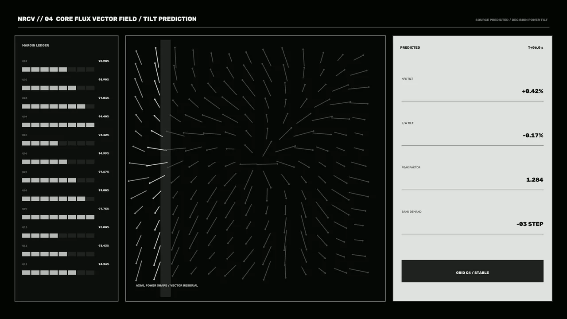Click the 95.08% value for Q10
The image size is (567, 319).
[x=104, y=227]
